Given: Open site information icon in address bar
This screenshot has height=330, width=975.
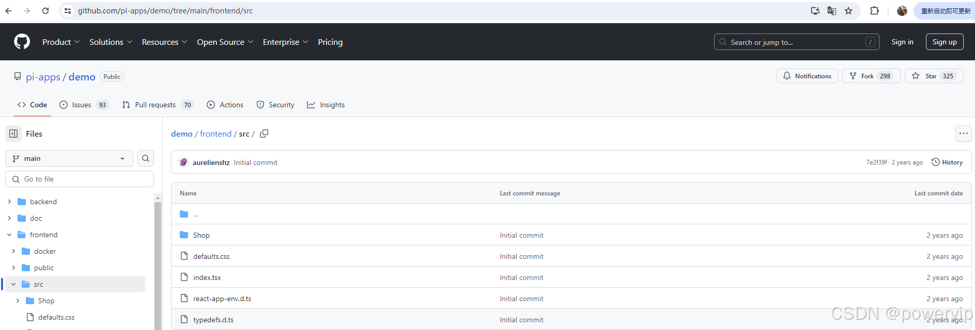Looking at the screenshot, I should click(x=68, y=10).
